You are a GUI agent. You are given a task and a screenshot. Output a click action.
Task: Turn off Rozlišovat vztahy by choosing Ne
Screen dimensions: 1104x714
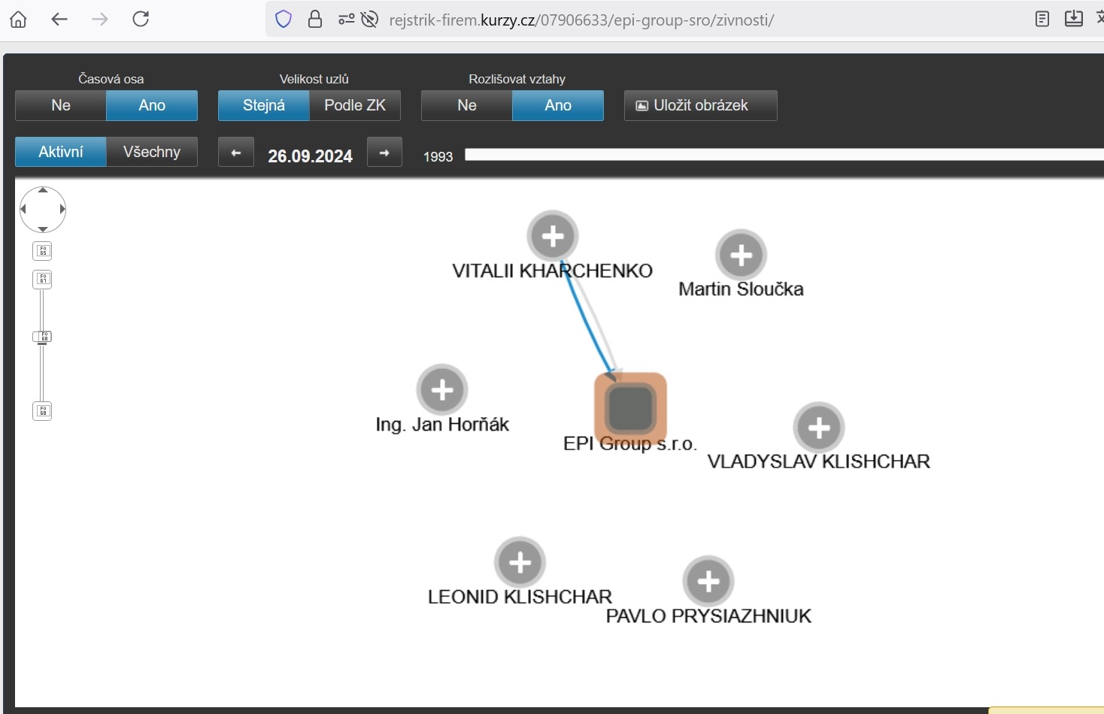467,106
